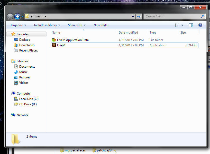
Task: Select the FiveM application name
Action: point(61,45)
